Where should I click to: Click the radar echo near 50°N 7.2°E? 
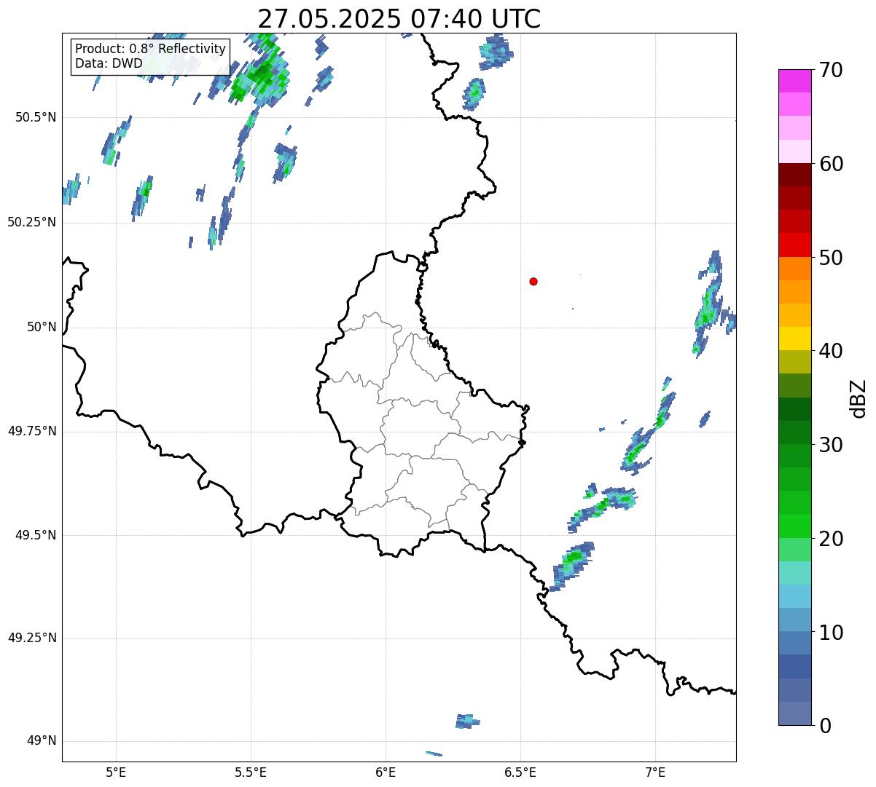click(x=709, y=306)
